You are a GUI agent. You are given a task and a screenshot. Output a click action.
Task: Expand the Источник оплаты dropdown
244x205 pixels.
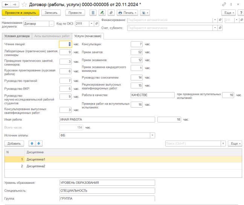(152, 135)
